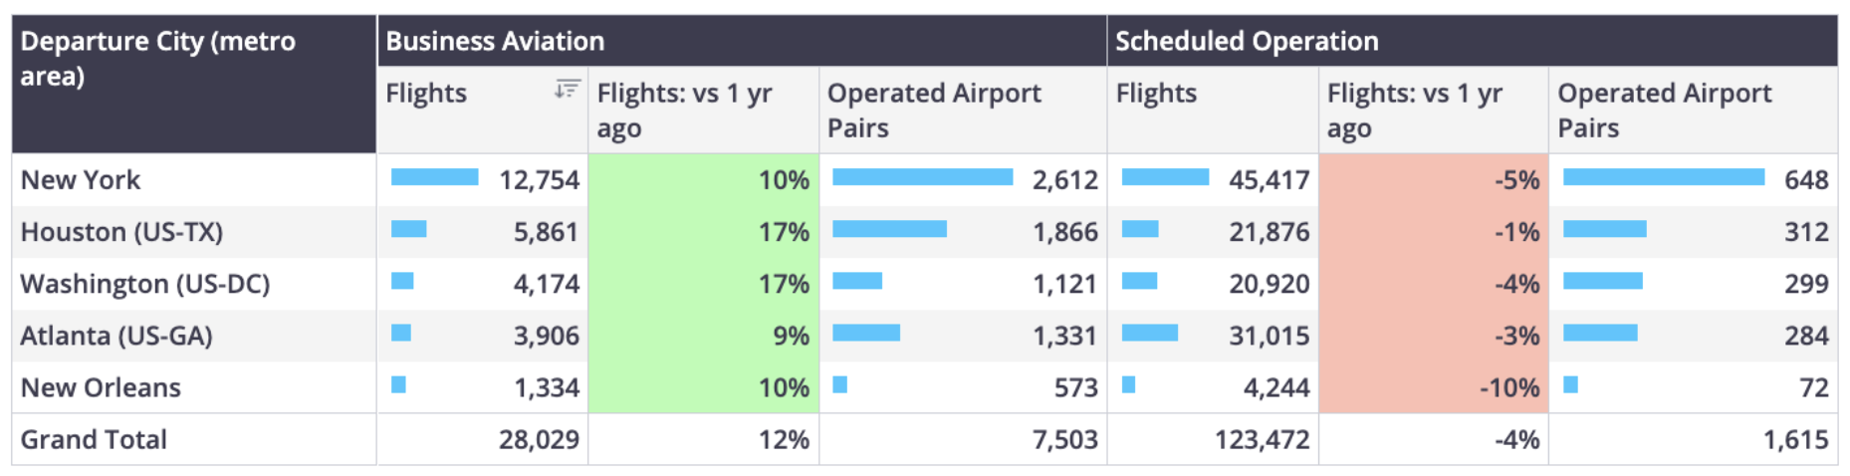Image resolution: width=1850 pixels, height=476 pixels.
Task: Select the Houston (US-TX) row label
Action: [121, 232]
